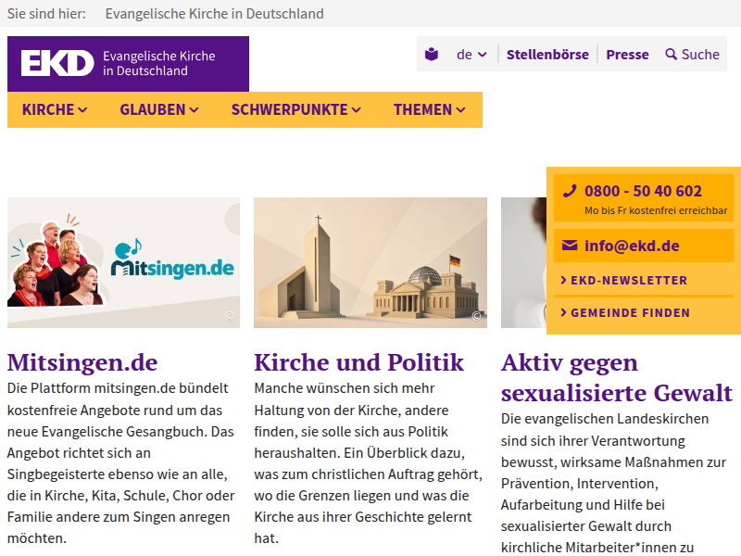Expand the THEMEN menu
Image resolution: width=741 pixels, height=556 pixels.
(x=430, y=109)
